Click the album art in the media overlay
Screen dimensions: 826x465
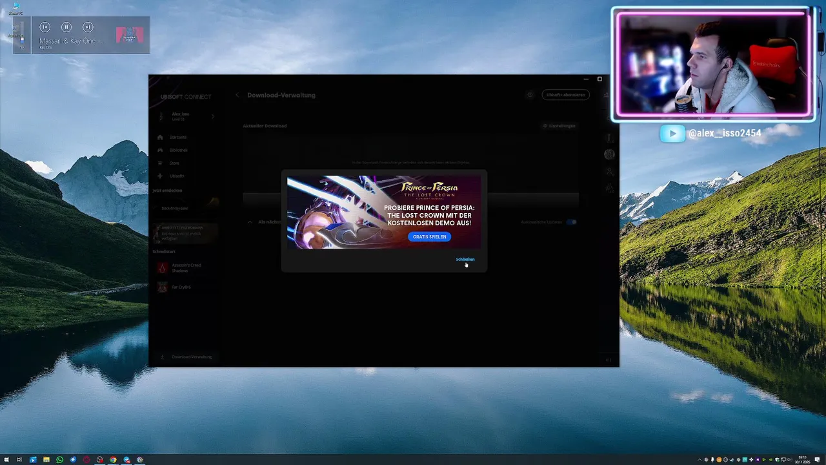[x=130, y=35]
